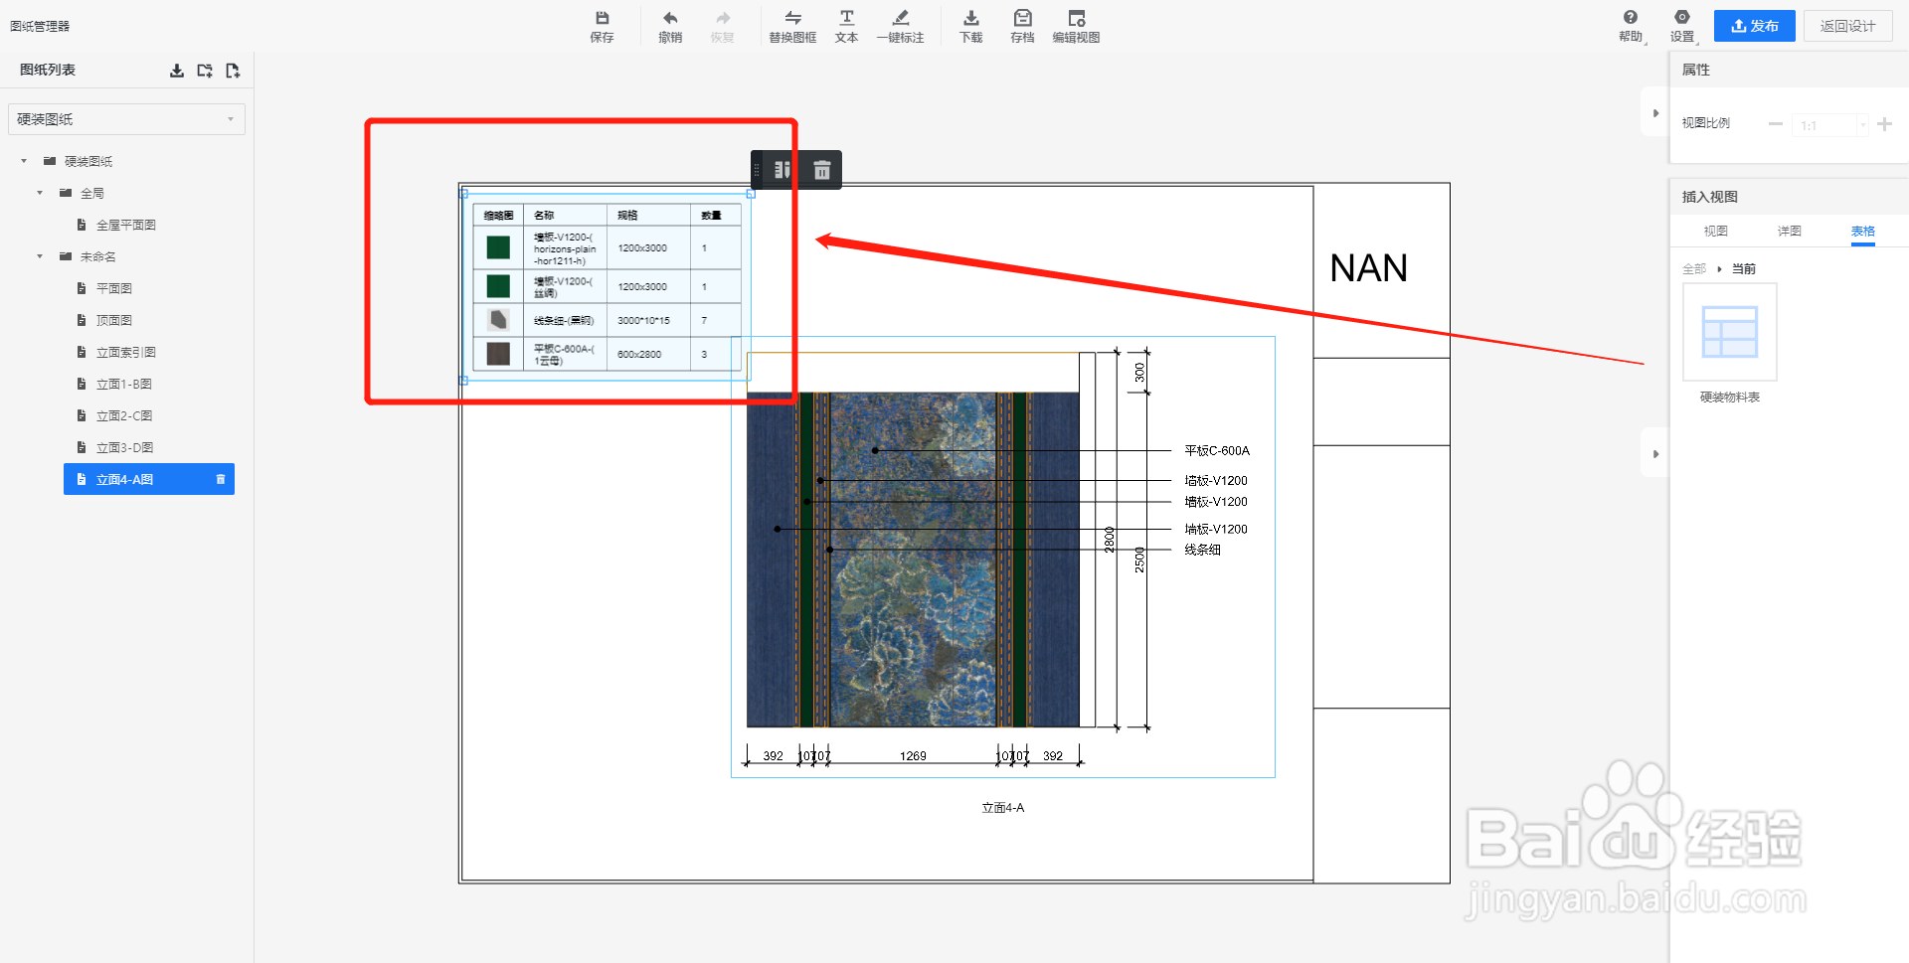Screen dimensions: 1909x963
Task: Select the 当前 filter
Action: pos(1744,269)
